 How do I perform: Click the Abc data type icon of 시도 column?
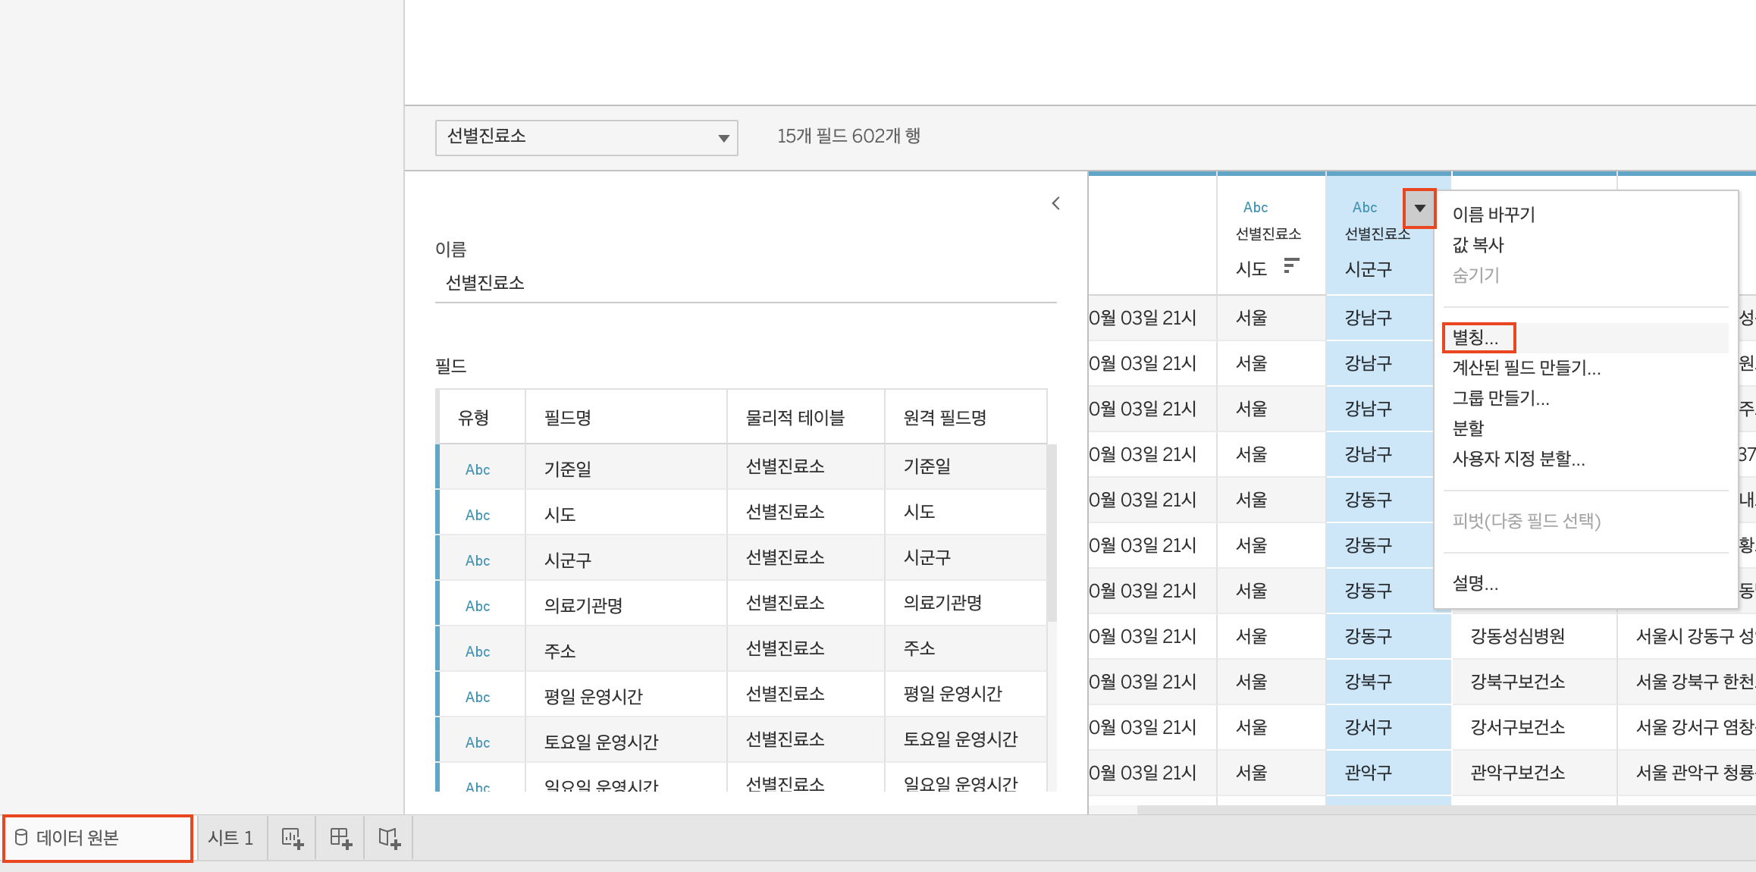click(x=1255, y=207)
